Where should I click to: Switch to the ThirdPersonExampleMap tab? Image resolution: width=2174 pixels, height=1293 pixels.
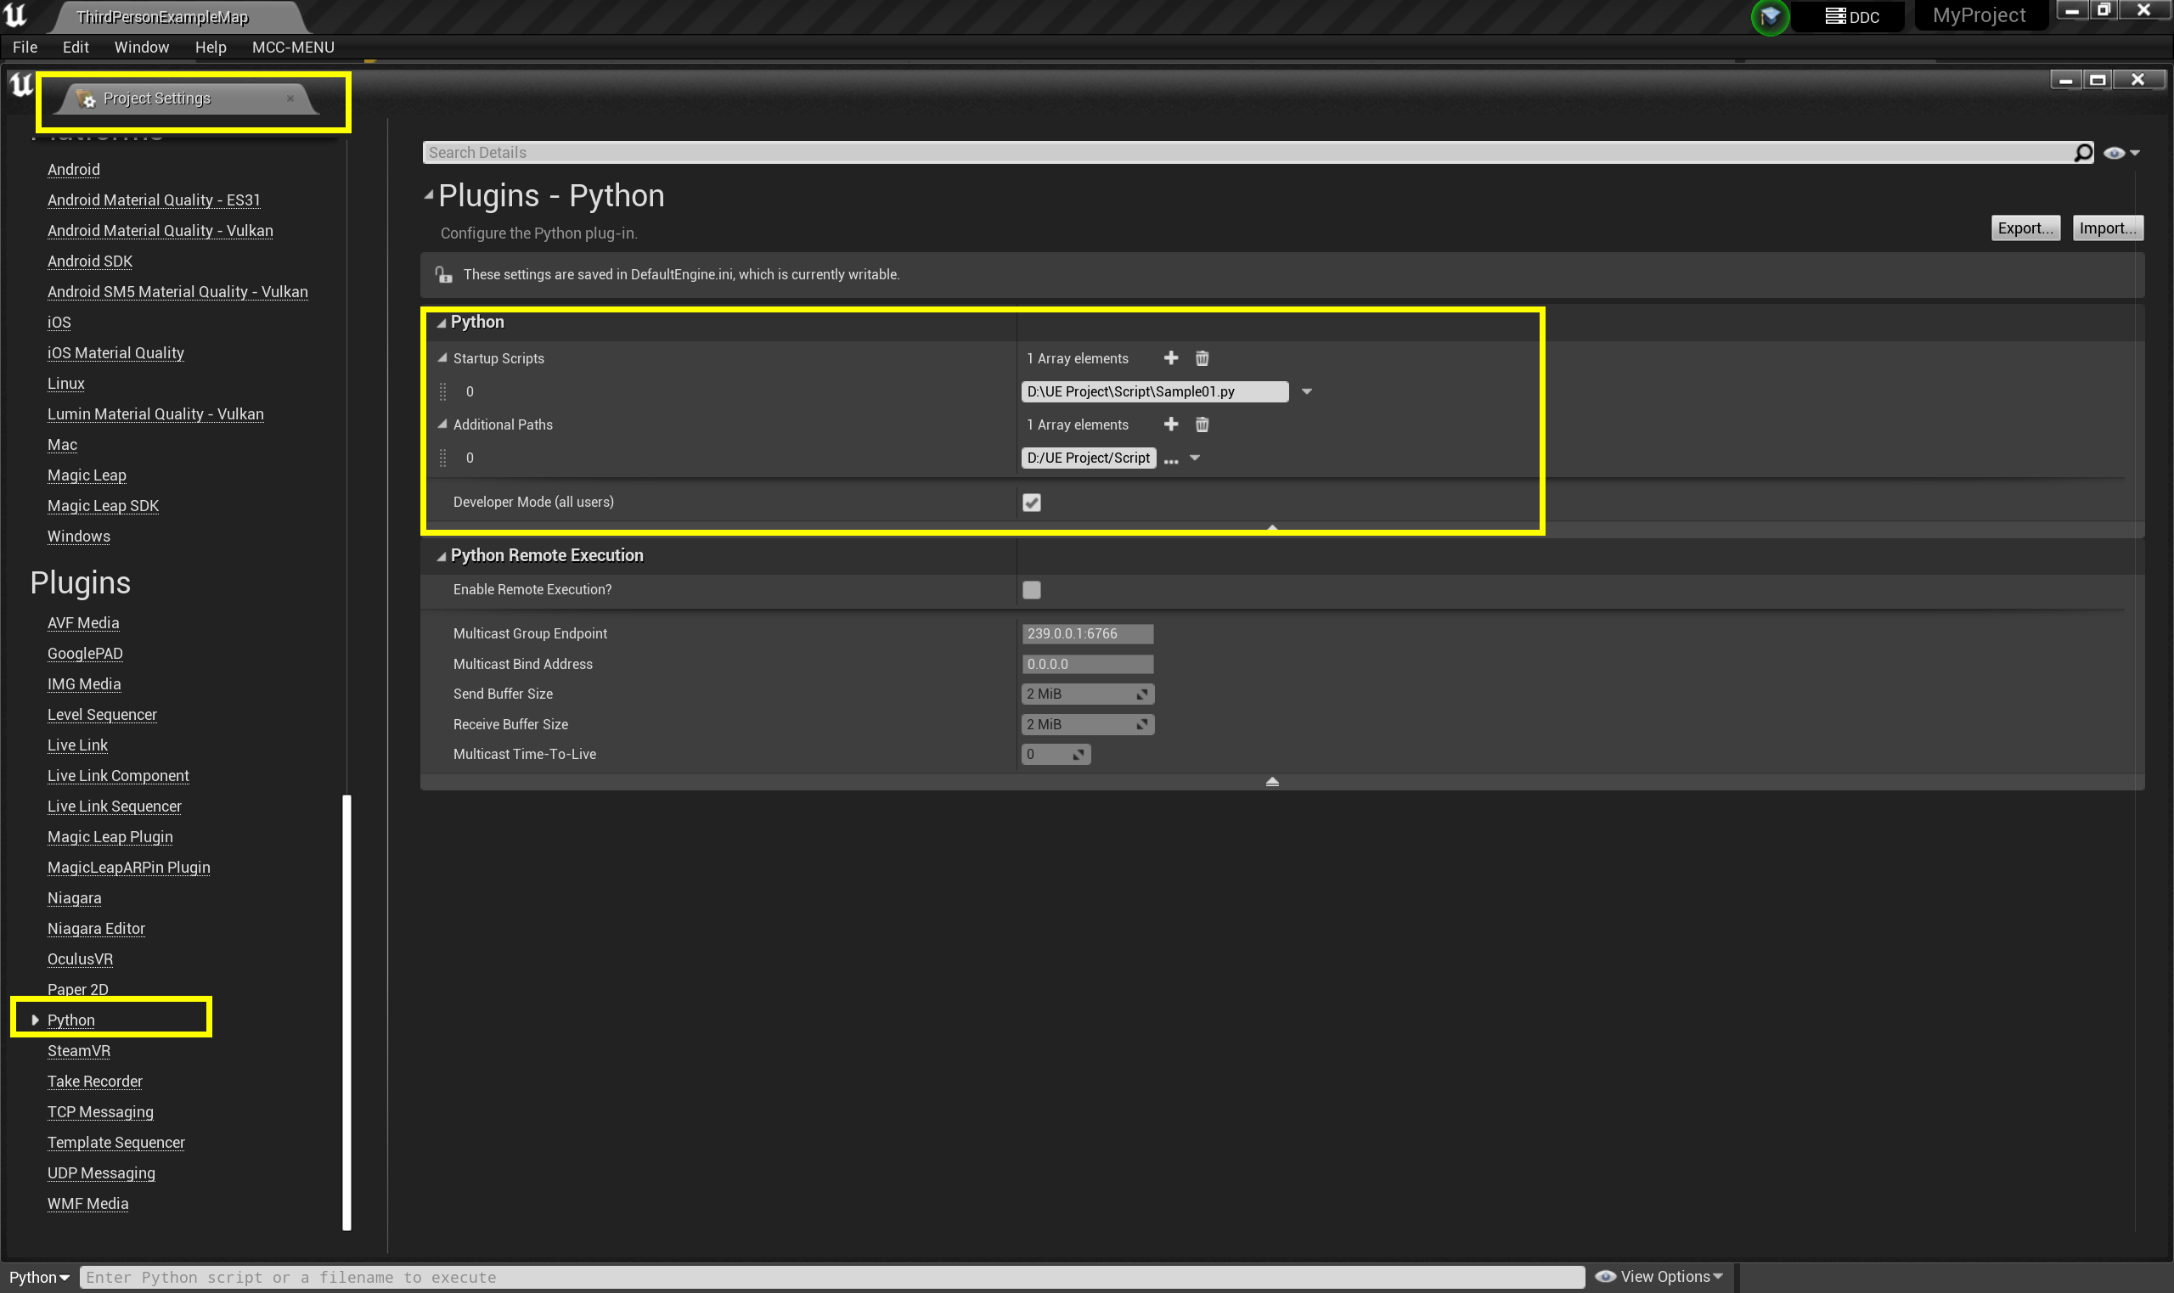[162, 16]
